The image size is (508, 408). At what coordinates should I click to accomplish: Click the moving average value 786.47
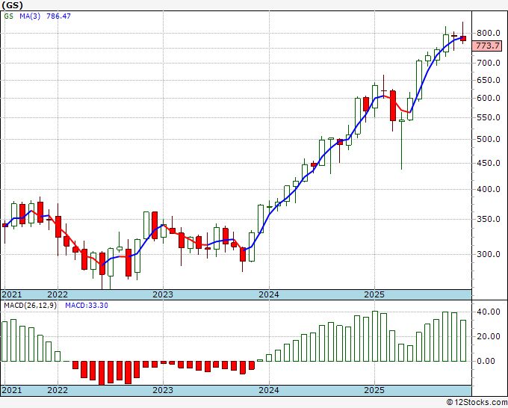point(58,16)
